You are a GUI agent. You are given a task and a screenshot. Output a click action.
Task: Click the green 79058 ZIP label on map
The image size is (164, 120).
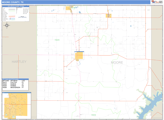[93, 115]
